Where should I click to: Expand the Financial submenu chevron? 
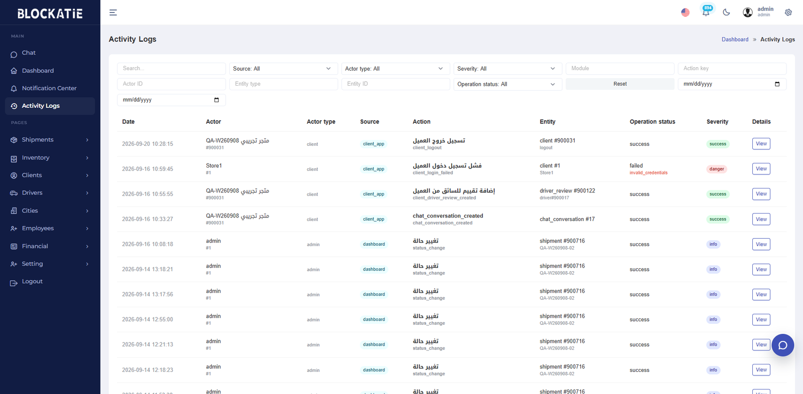point(87,247)
